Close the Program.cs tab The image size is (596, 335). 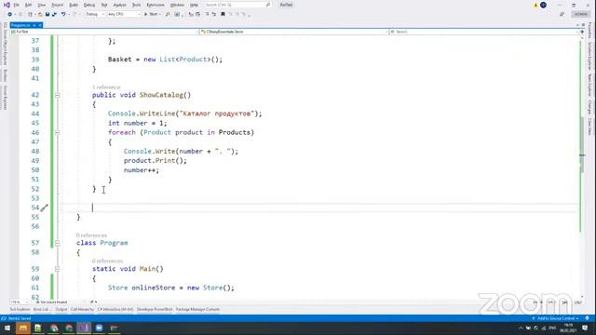coord(39,25)
